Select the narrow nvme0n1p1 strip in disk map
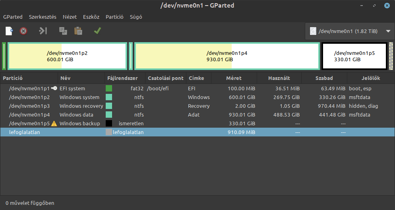Viewport: 395px width, 210px height. 4,56
